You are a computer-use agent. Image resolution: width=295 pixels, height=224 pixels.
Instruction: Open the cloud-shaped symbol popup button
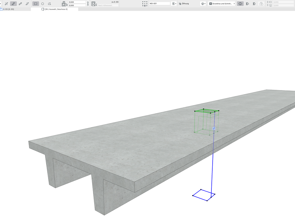tap(203, 4)
